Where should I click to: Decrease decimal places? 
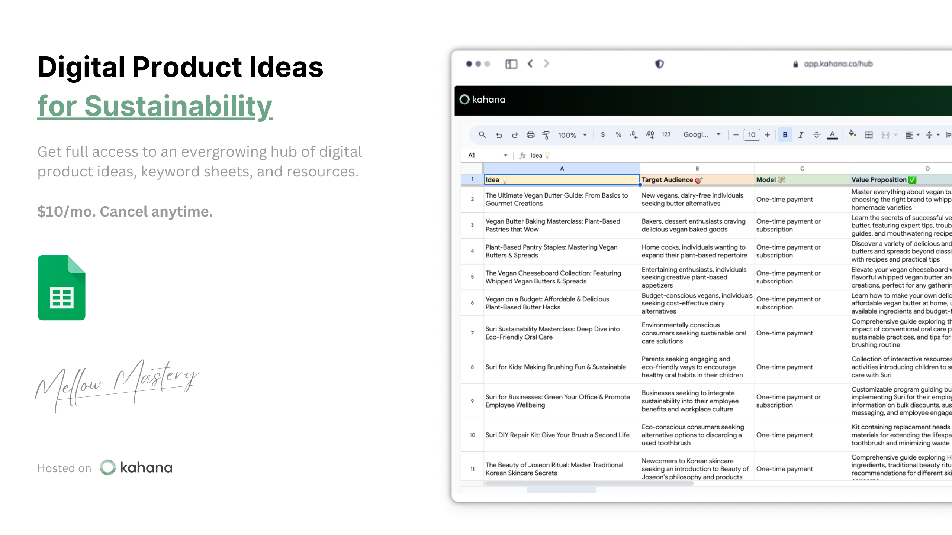pos(634,135)
